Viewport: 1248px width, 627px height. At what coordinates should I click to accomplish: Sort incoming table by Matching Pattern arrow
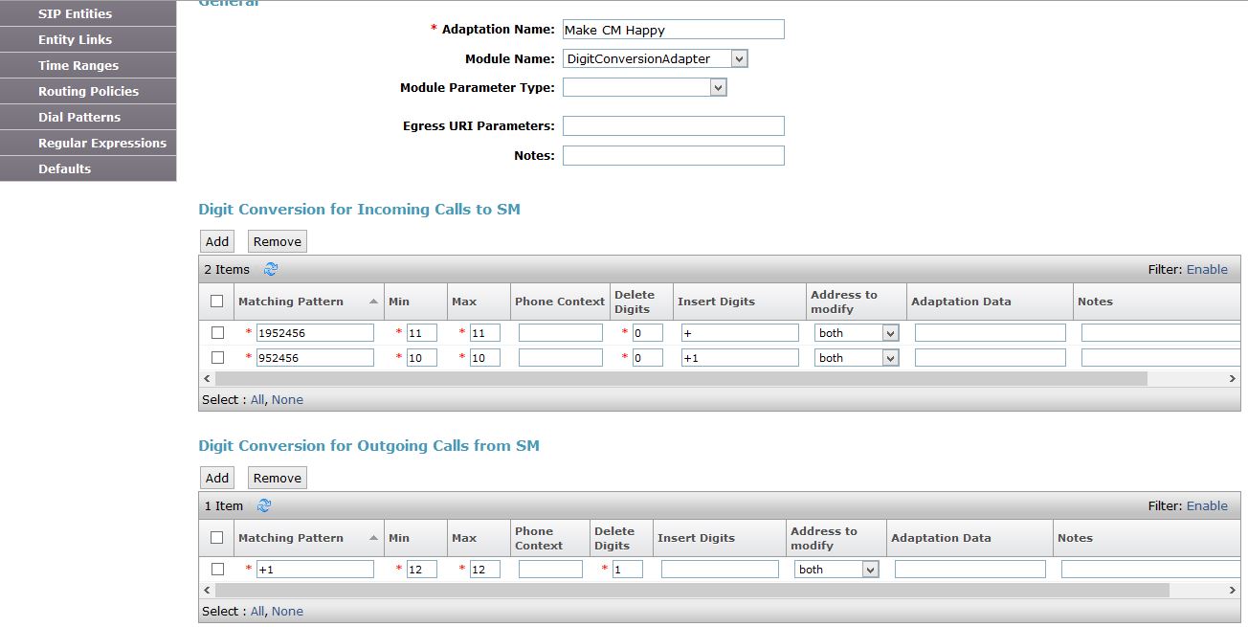(x=373, y=302)
